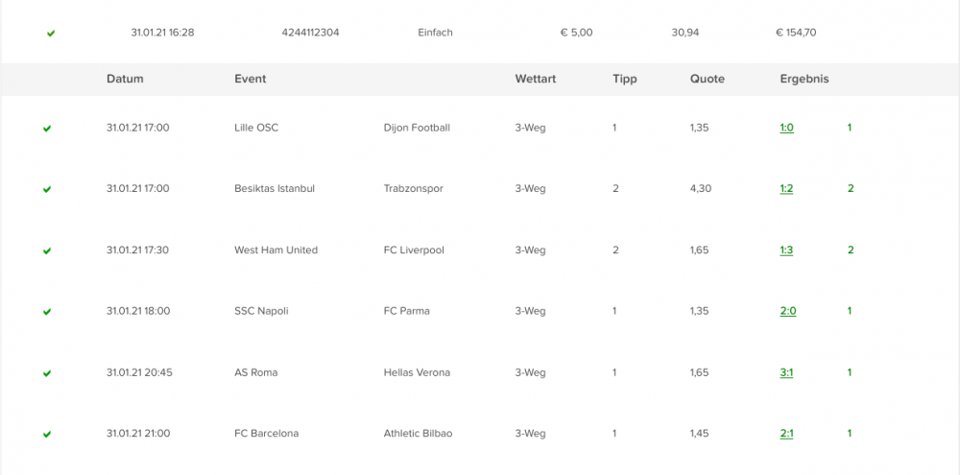Open the 1:3 result for West Ham vs Liverpool

[x=787, y=250]
